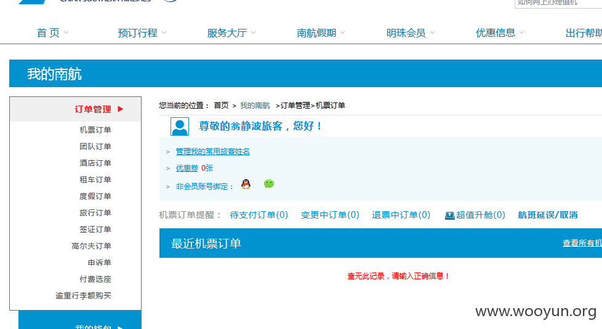Expand the 首页 nav dropdown chevron

(66, 33)
